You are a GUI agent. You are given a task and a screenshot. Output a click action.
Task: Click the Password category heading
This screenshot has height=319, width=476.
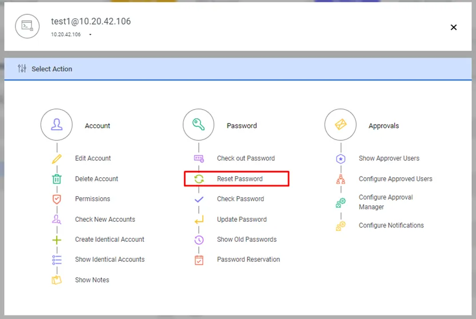click(x=242, y=126)
